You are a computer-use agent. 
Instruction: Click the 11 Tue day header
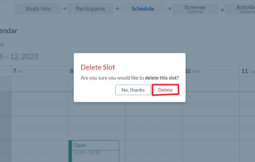[248, 71]
